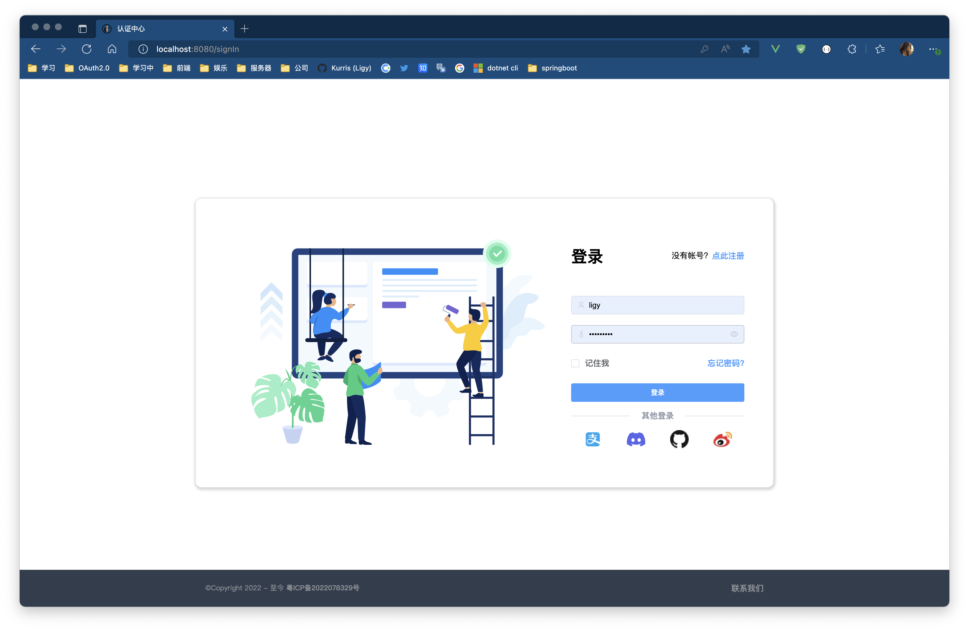Open the dotnet cli bookmark
Image resolution: width=969 pixels, height=631 pixels.
(x=495, y=68)
